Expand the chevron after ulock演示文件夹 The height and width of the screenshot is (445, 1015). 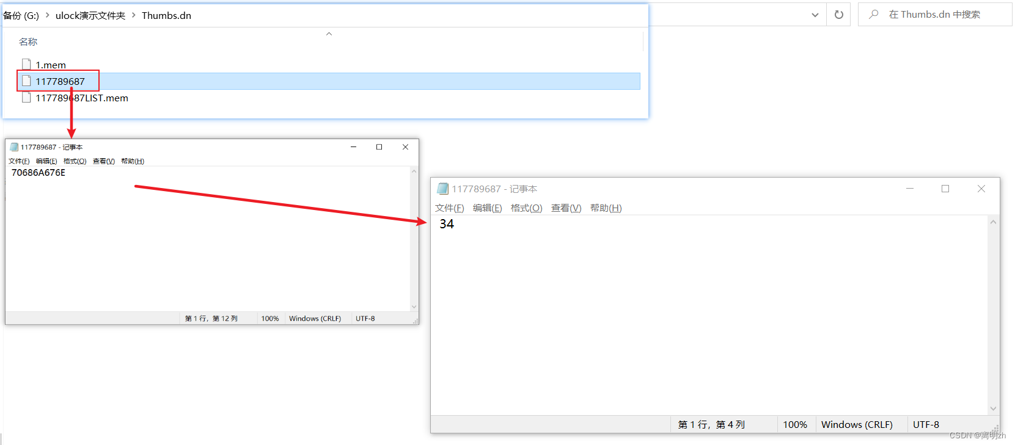tap(133, 15)
